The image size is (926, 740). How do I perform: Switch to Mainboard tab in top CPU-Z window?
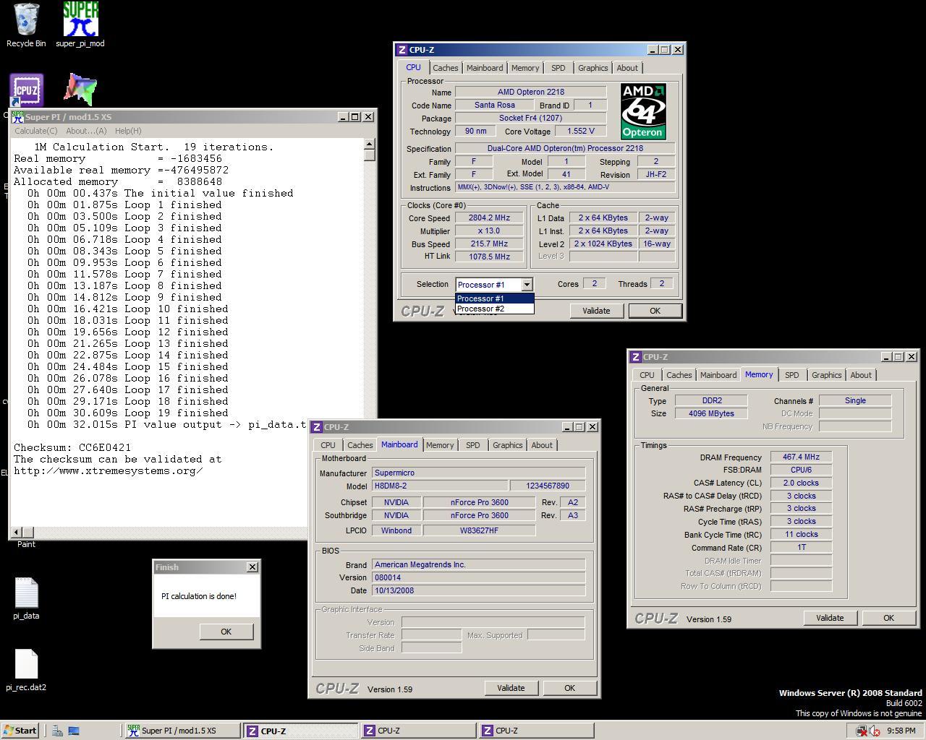coord(485,68)
